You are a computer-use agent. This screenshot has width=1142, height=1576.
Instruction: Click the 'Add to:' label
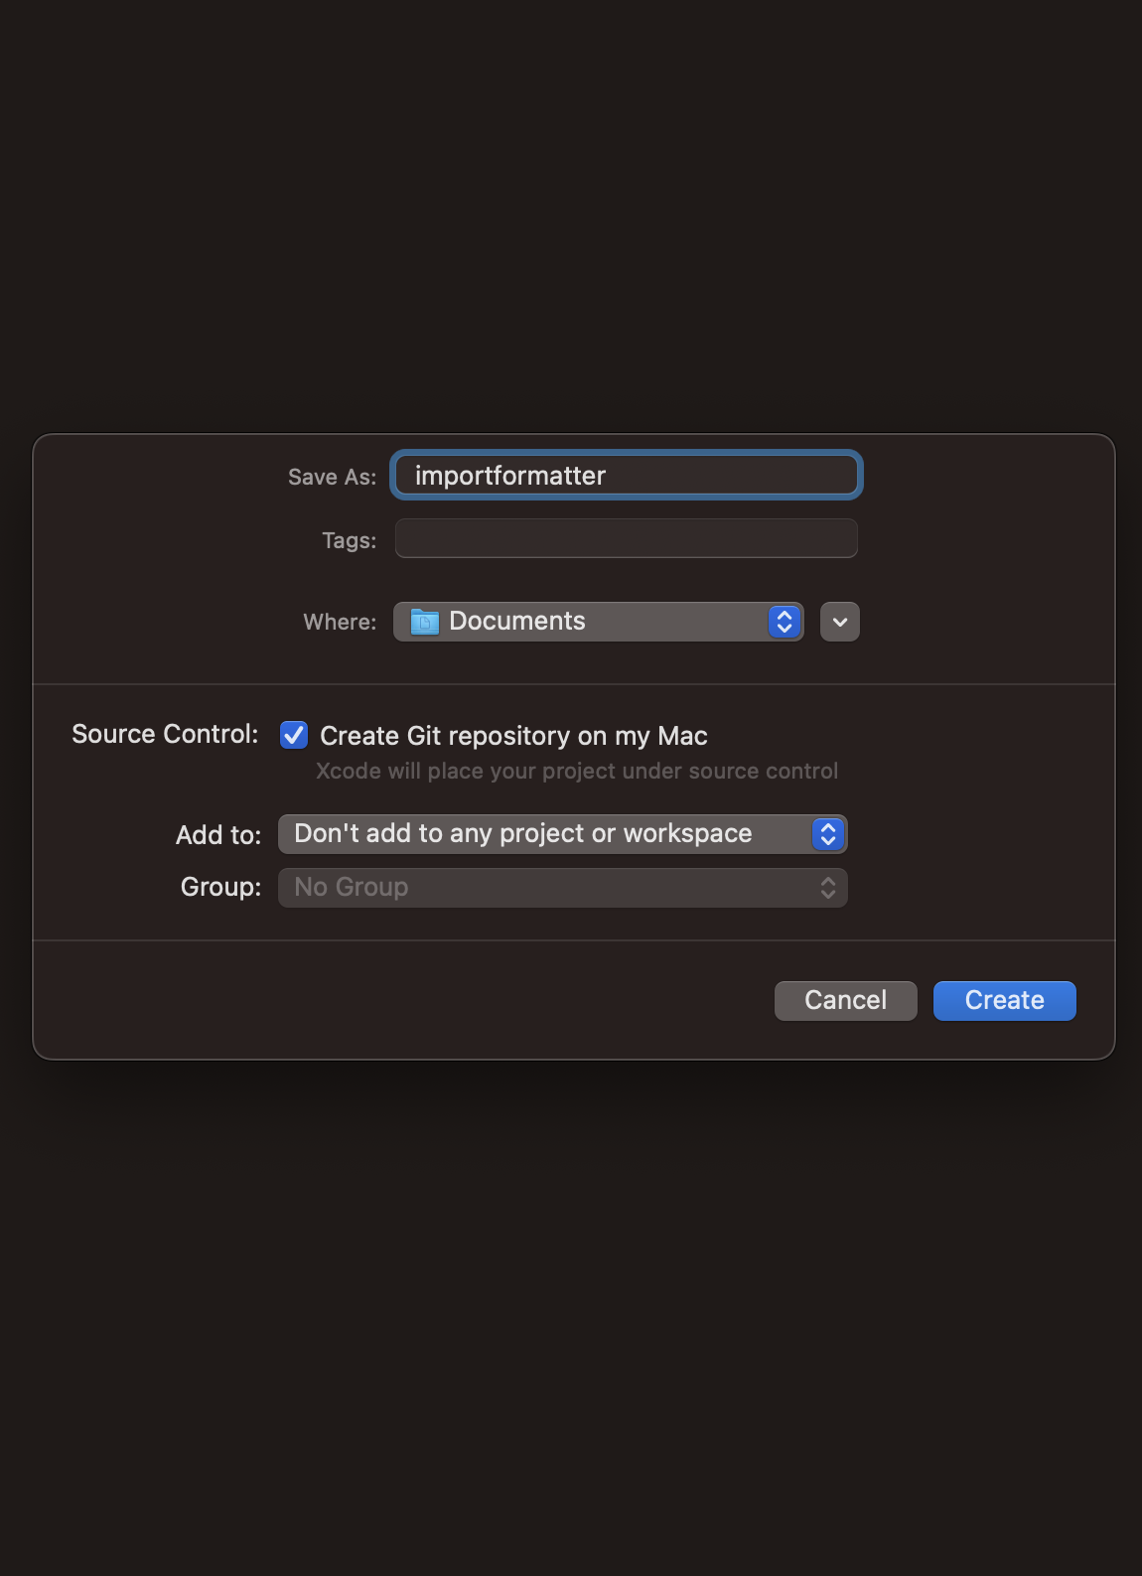(x=218, y=835)
